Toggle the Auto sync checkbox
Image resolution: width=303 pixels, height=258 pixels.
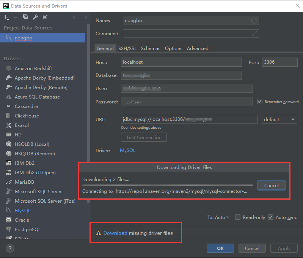[271, 217]
